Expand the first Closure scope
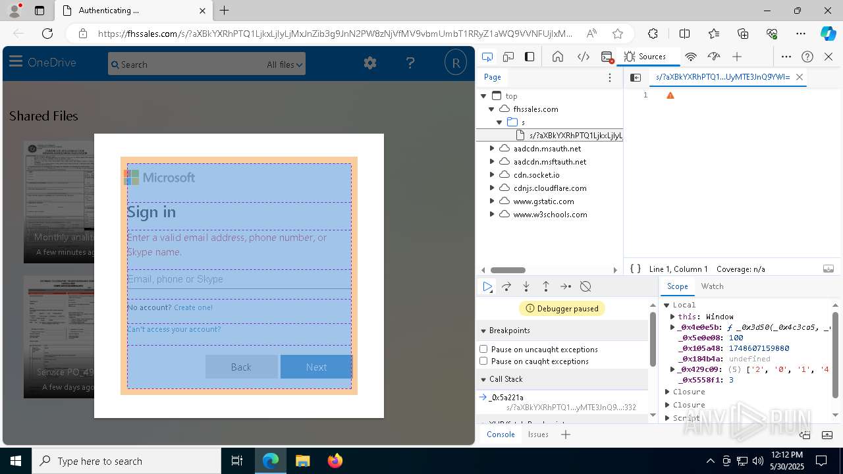 [x=667, y=392]
